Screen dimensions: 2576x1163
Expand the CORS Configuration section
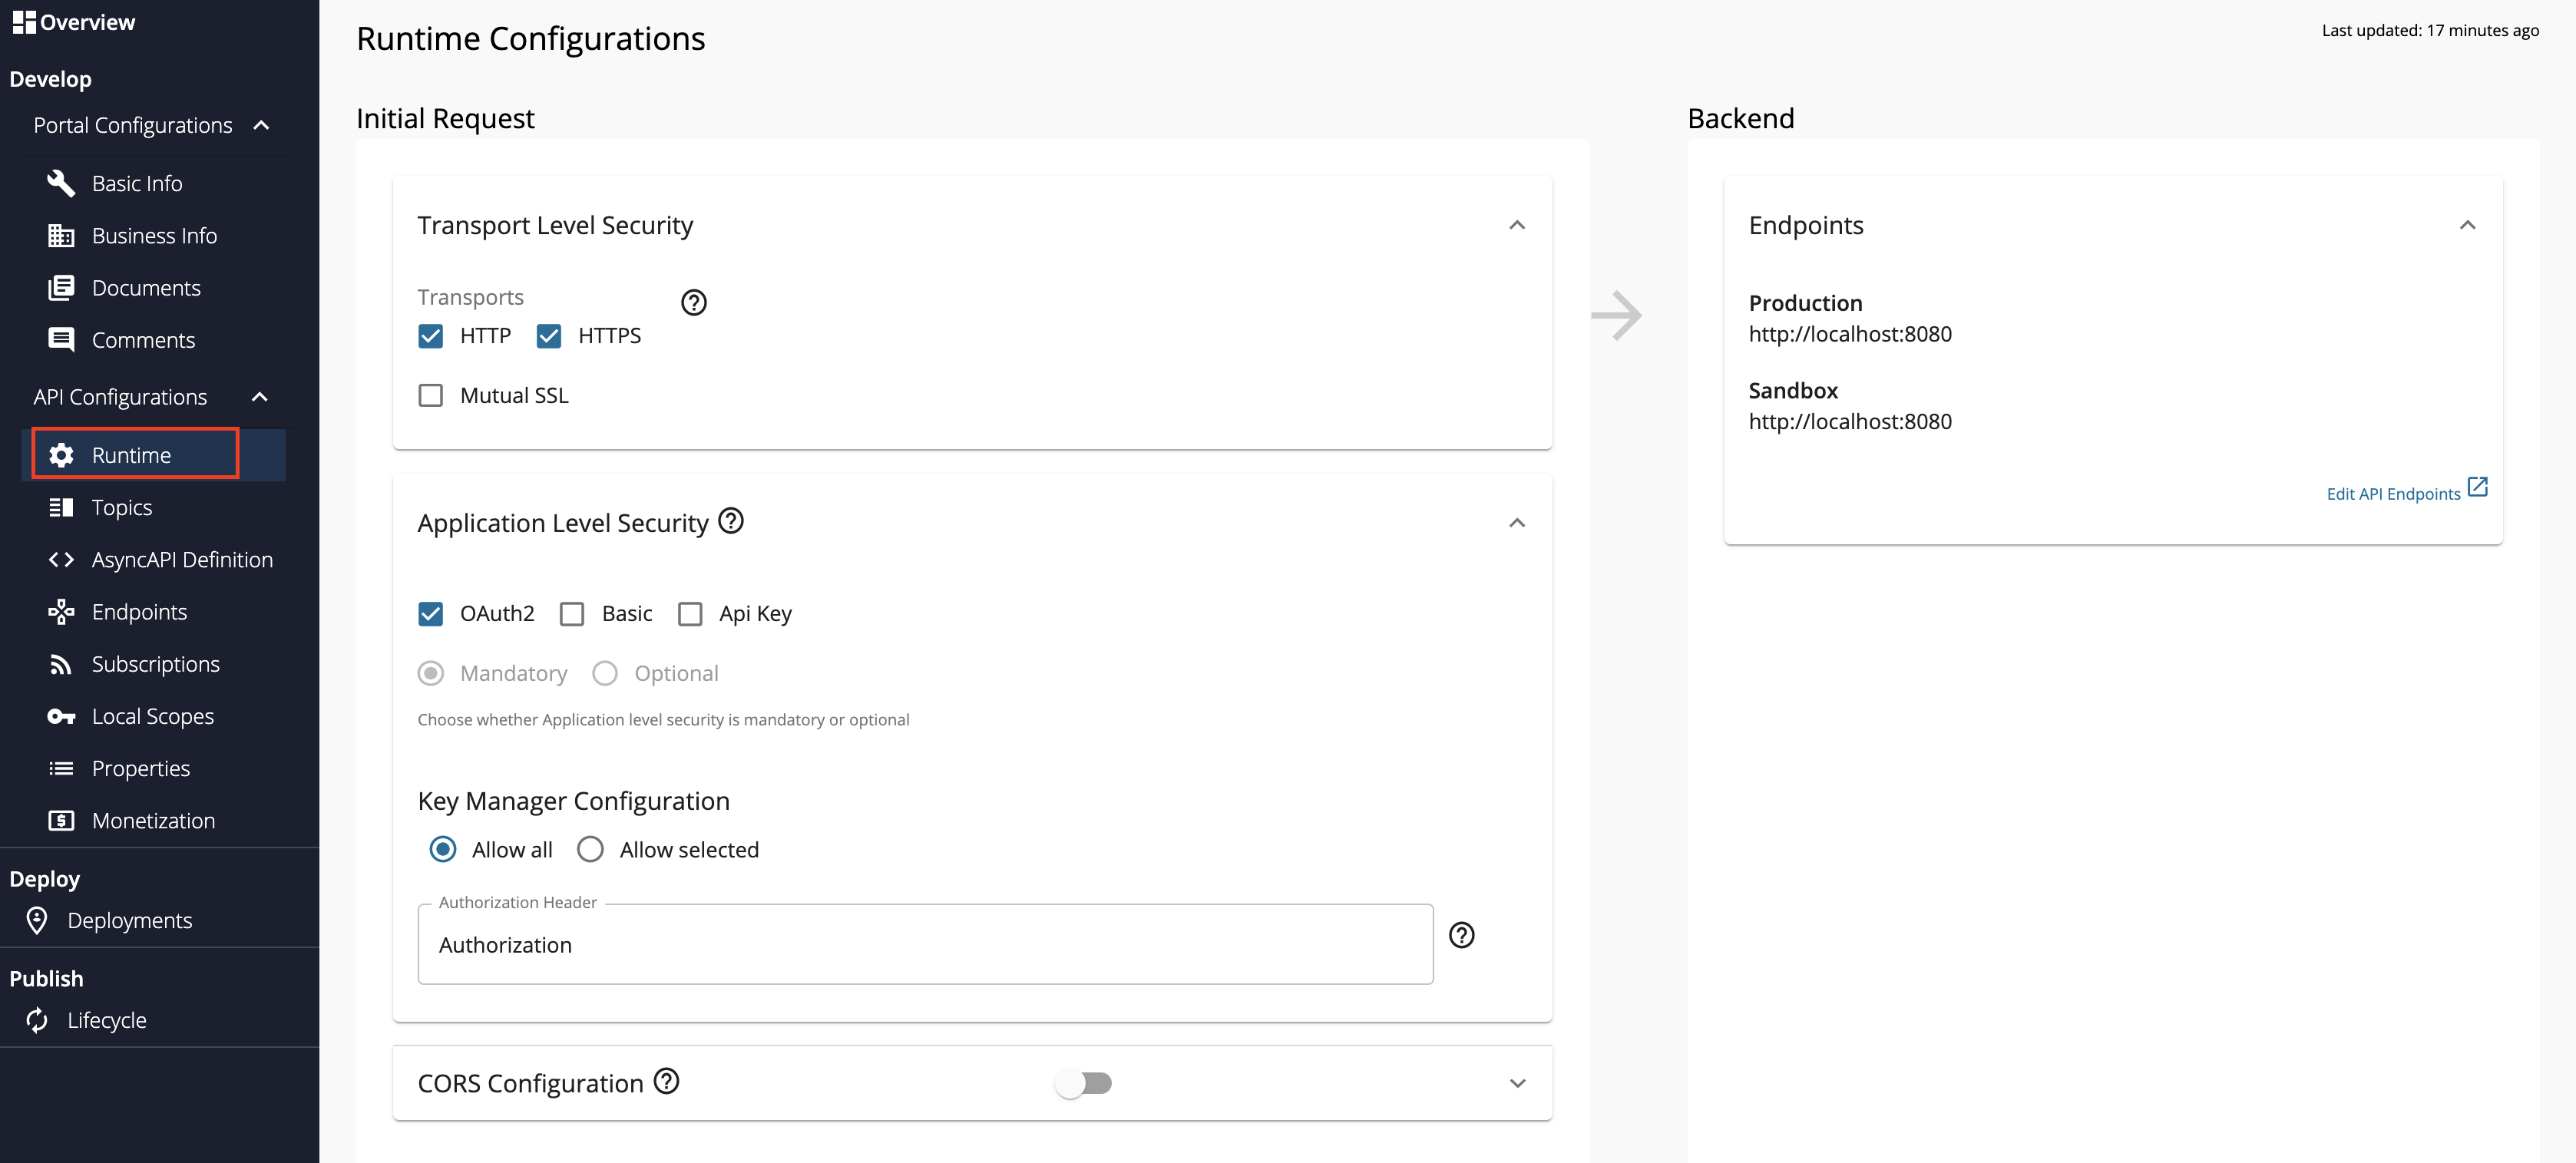1517,1083
